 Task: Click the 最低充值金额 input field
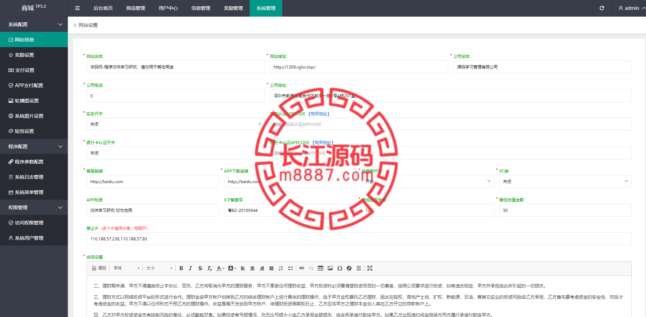(x=565, y=210)
